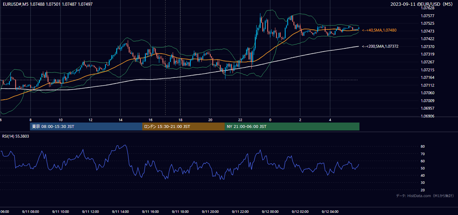Click hour label 18 under price chart
Image resolution: width=458 pixels, height=215 pixels.
point(180,120)
